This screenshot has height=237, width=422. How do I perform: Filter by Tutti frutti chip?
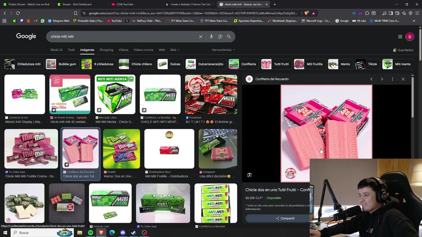276,64
